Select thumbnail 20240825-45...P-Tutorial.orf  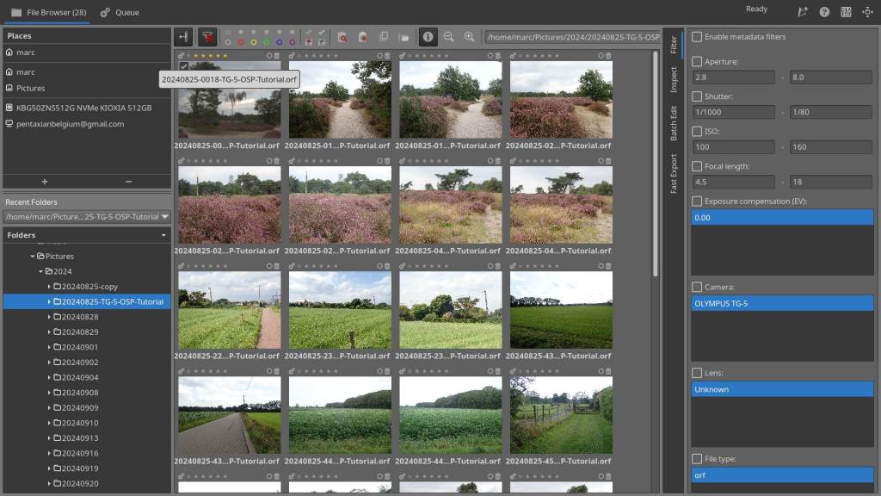561,415
